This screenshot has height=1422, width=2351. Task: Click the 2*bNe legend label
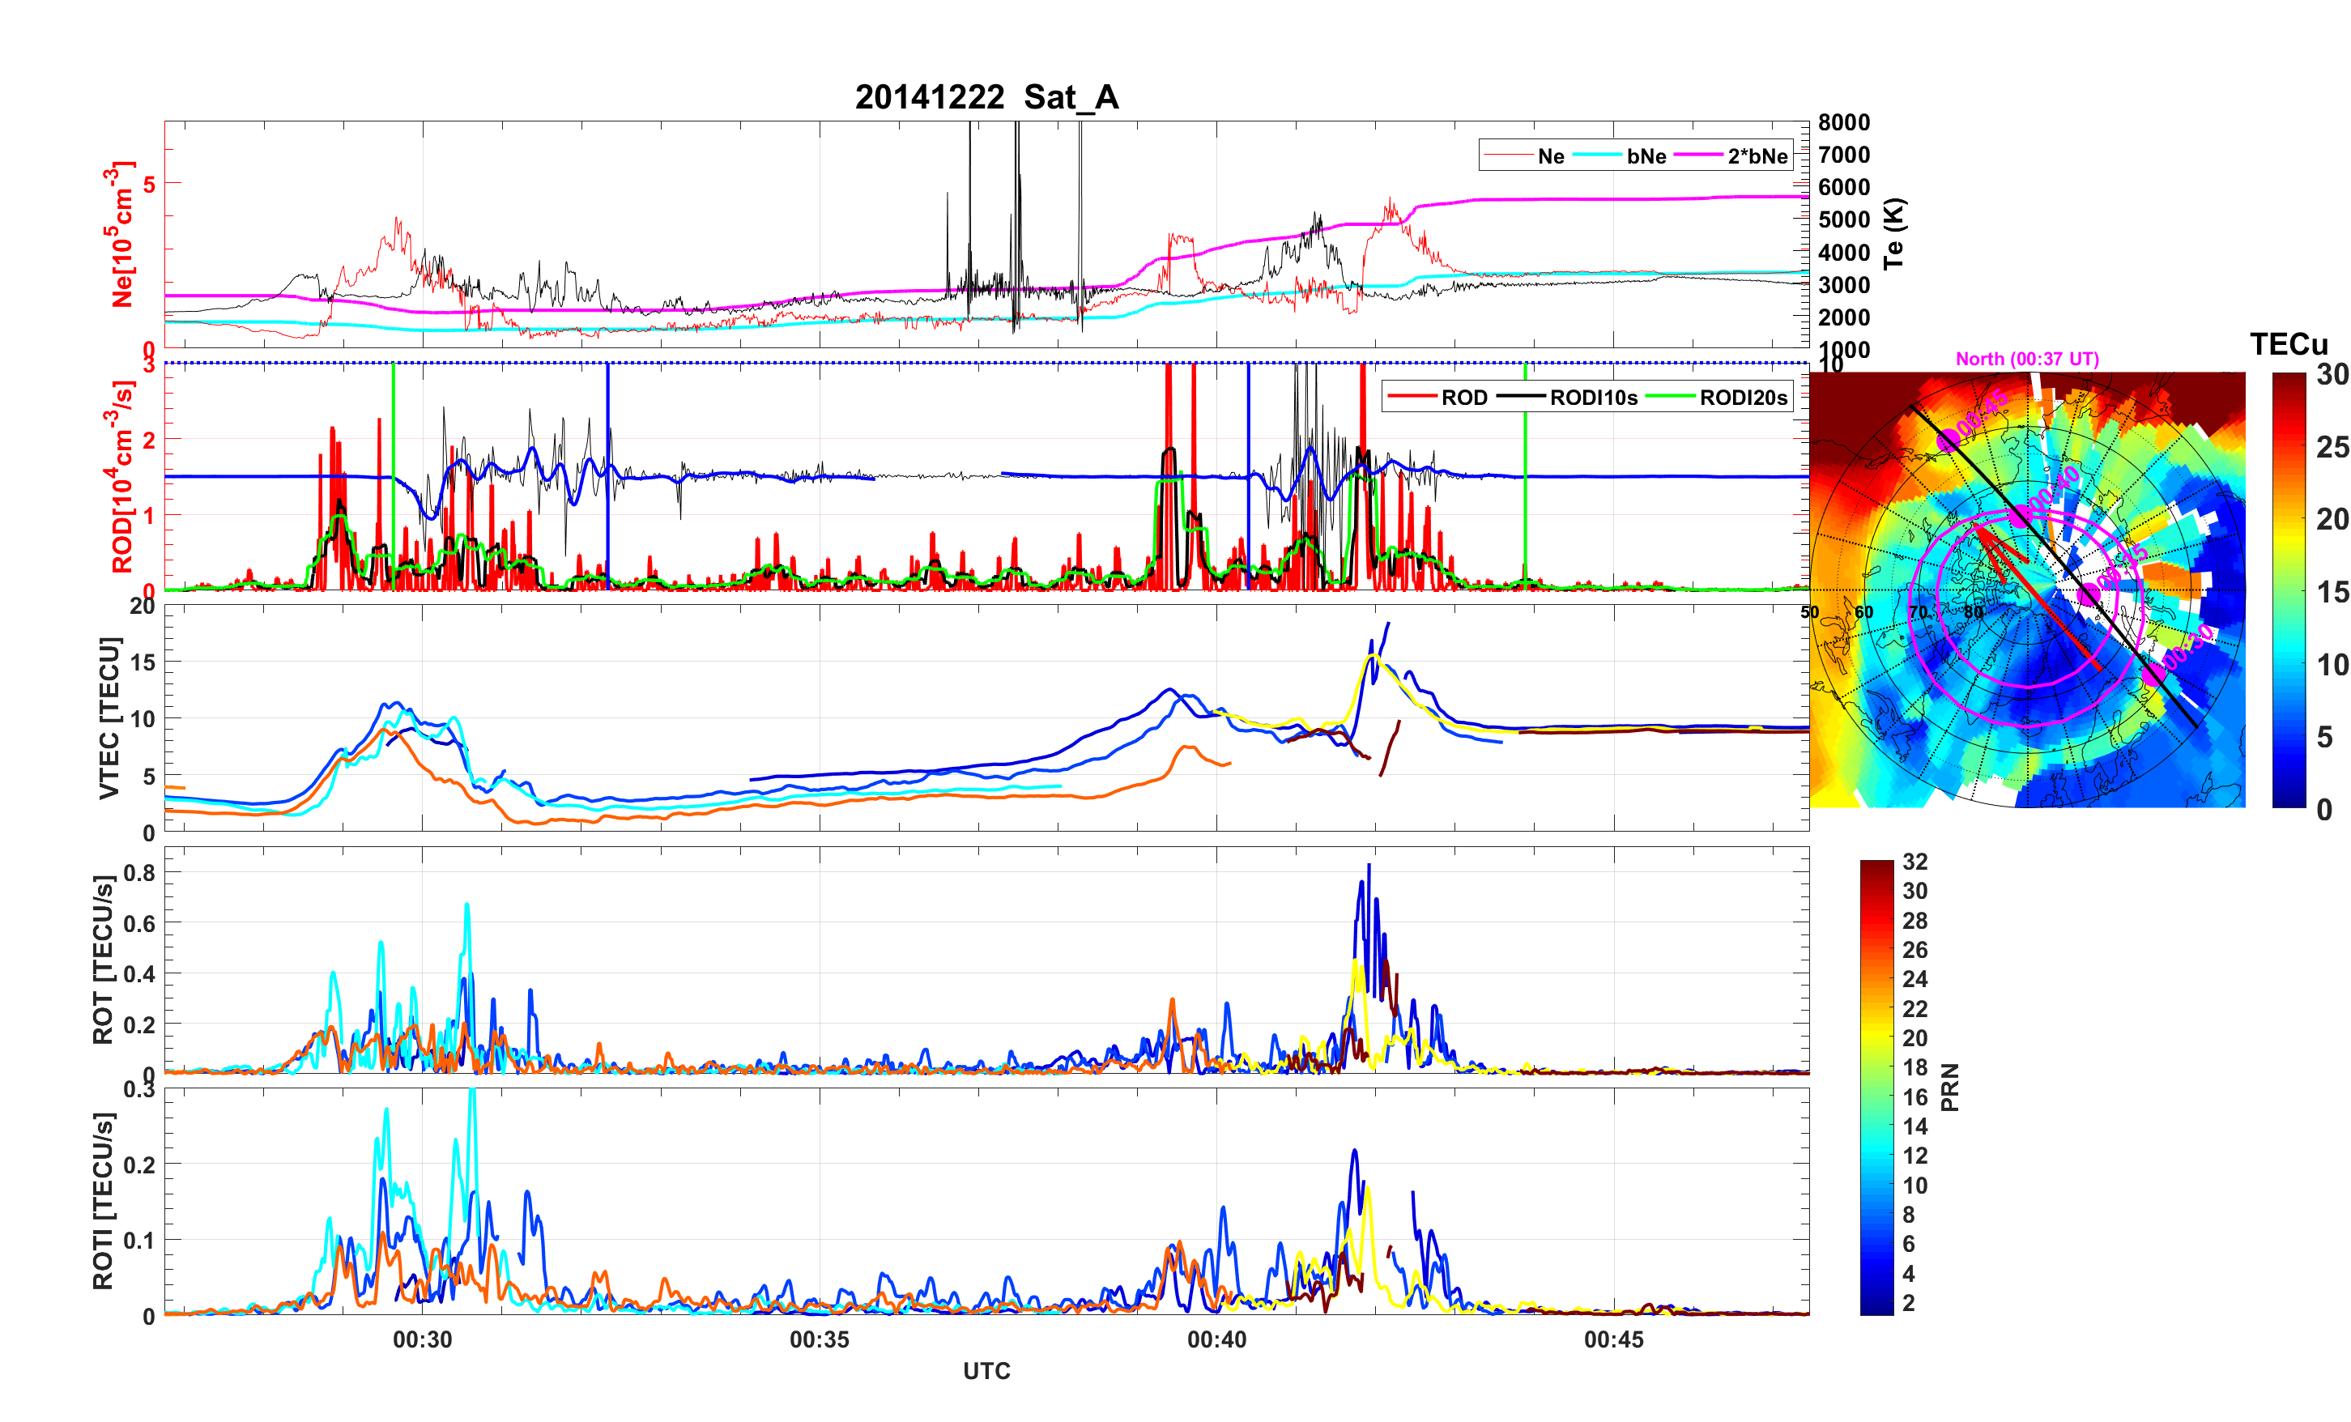1757,155
